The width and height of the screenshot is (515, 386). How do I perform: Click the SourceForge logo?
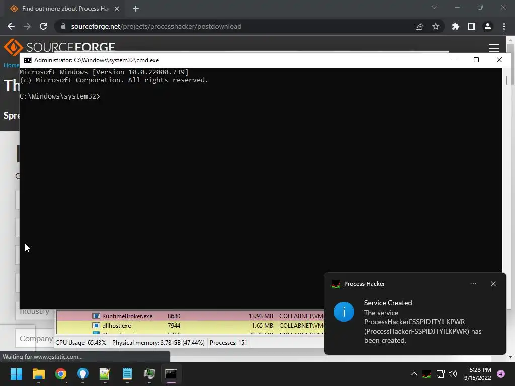tap(59, 47)
